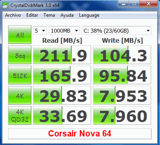Screen dimensions: 160x145
Task: Start the 4K benchmark test
Action: (20, 95)
